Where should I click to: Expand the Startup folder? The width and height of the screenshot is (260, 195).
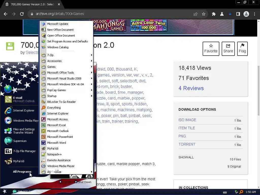67,96
